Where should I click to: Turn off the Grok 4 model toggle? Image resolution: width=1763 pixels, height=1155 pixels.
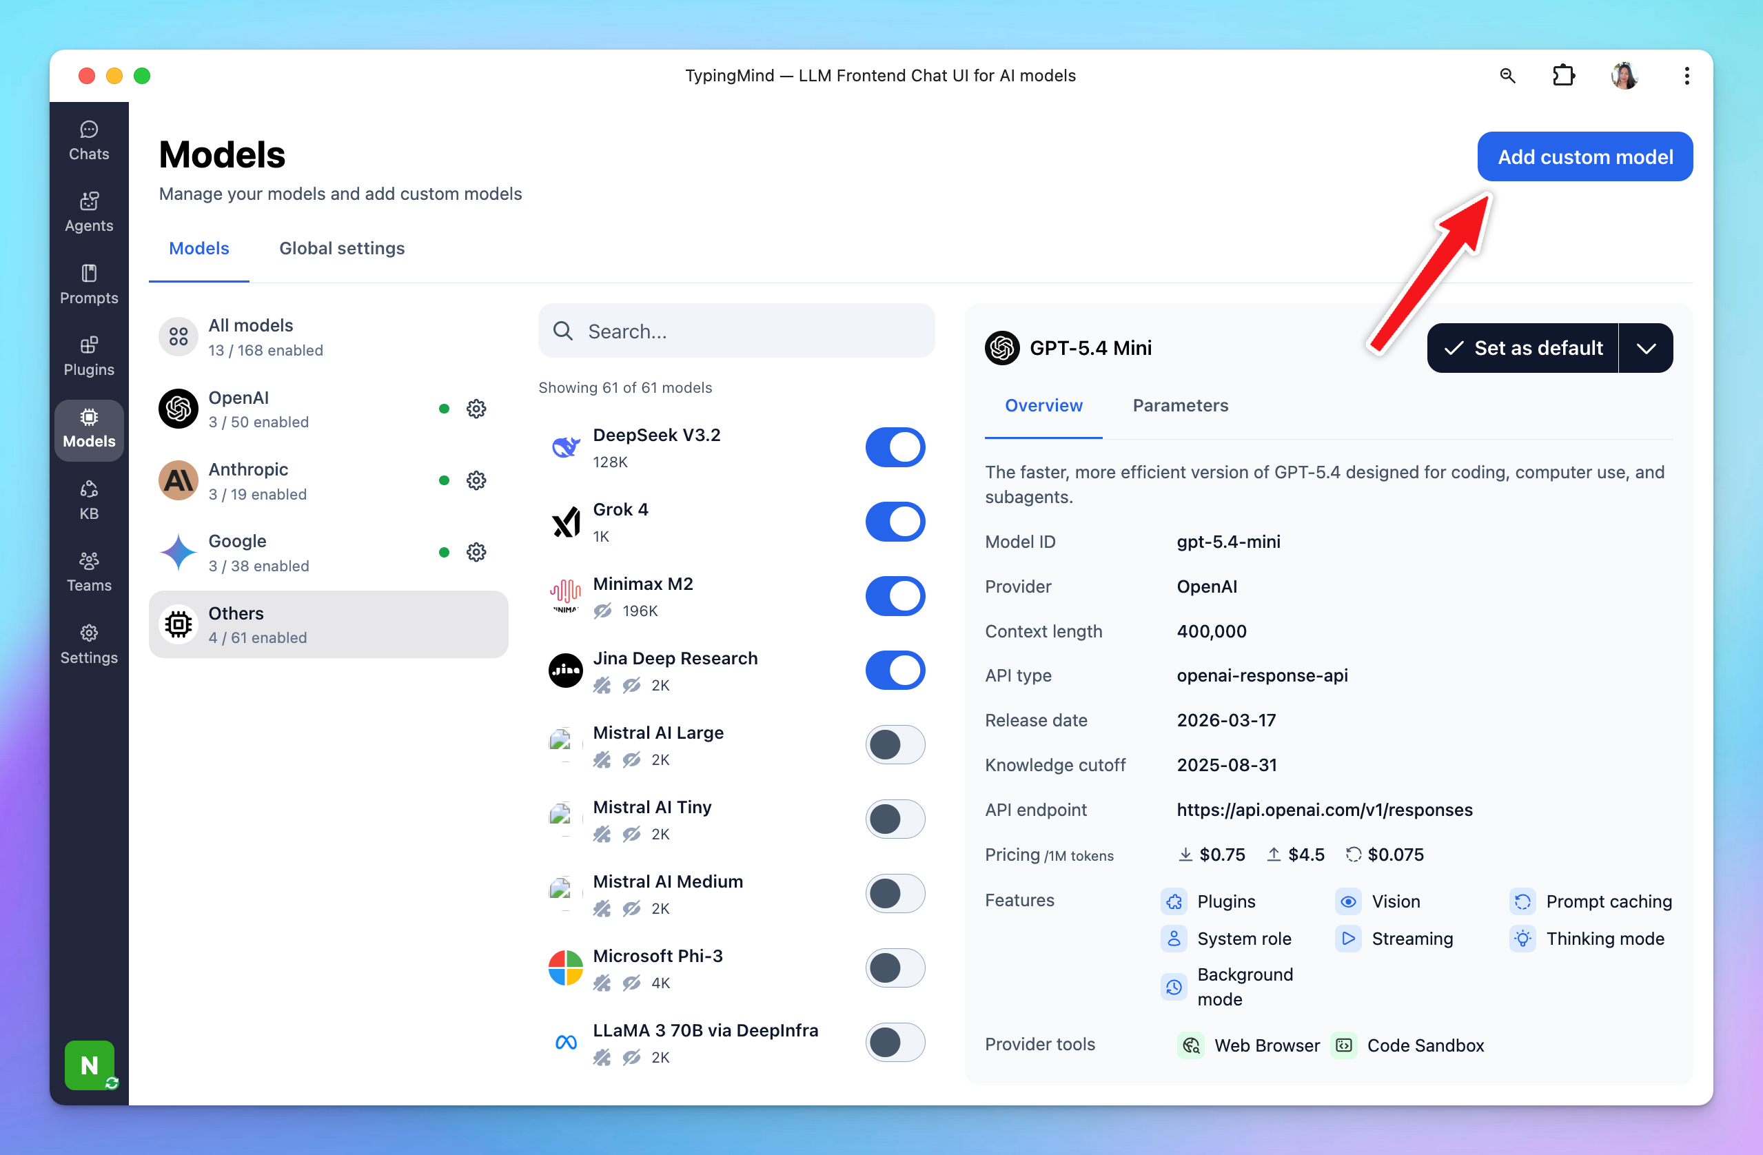tap(895, 522)
